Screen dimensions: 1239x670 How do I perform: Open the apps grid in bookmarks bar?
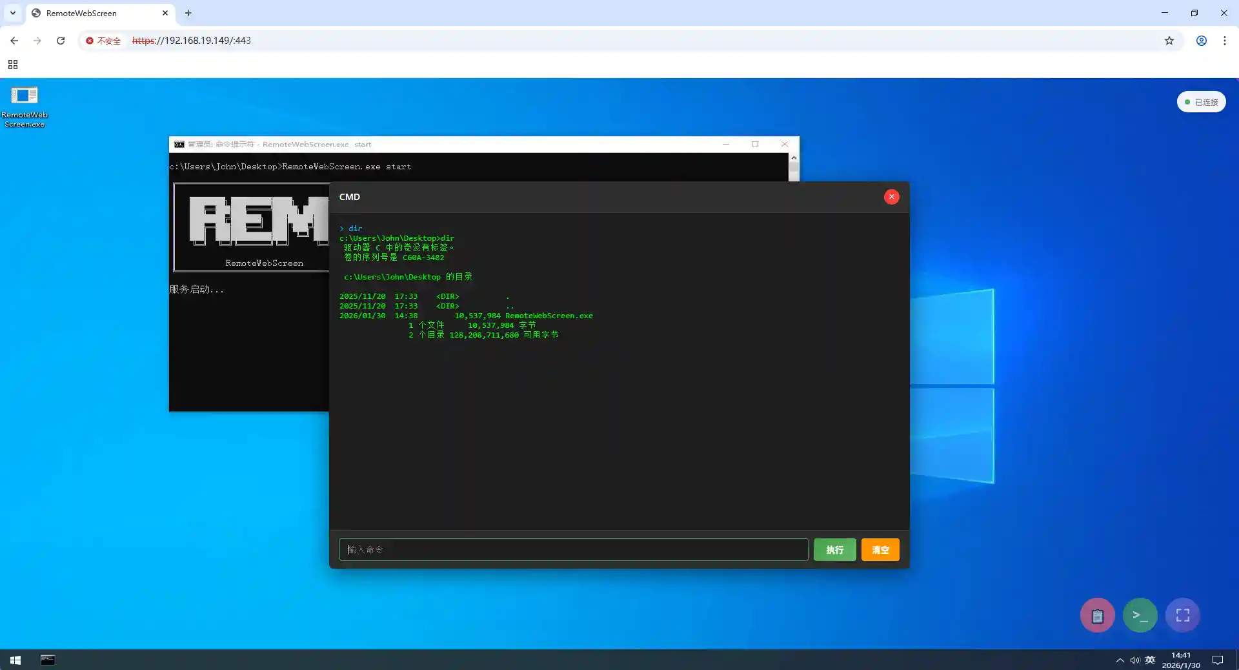click(13, 65)
